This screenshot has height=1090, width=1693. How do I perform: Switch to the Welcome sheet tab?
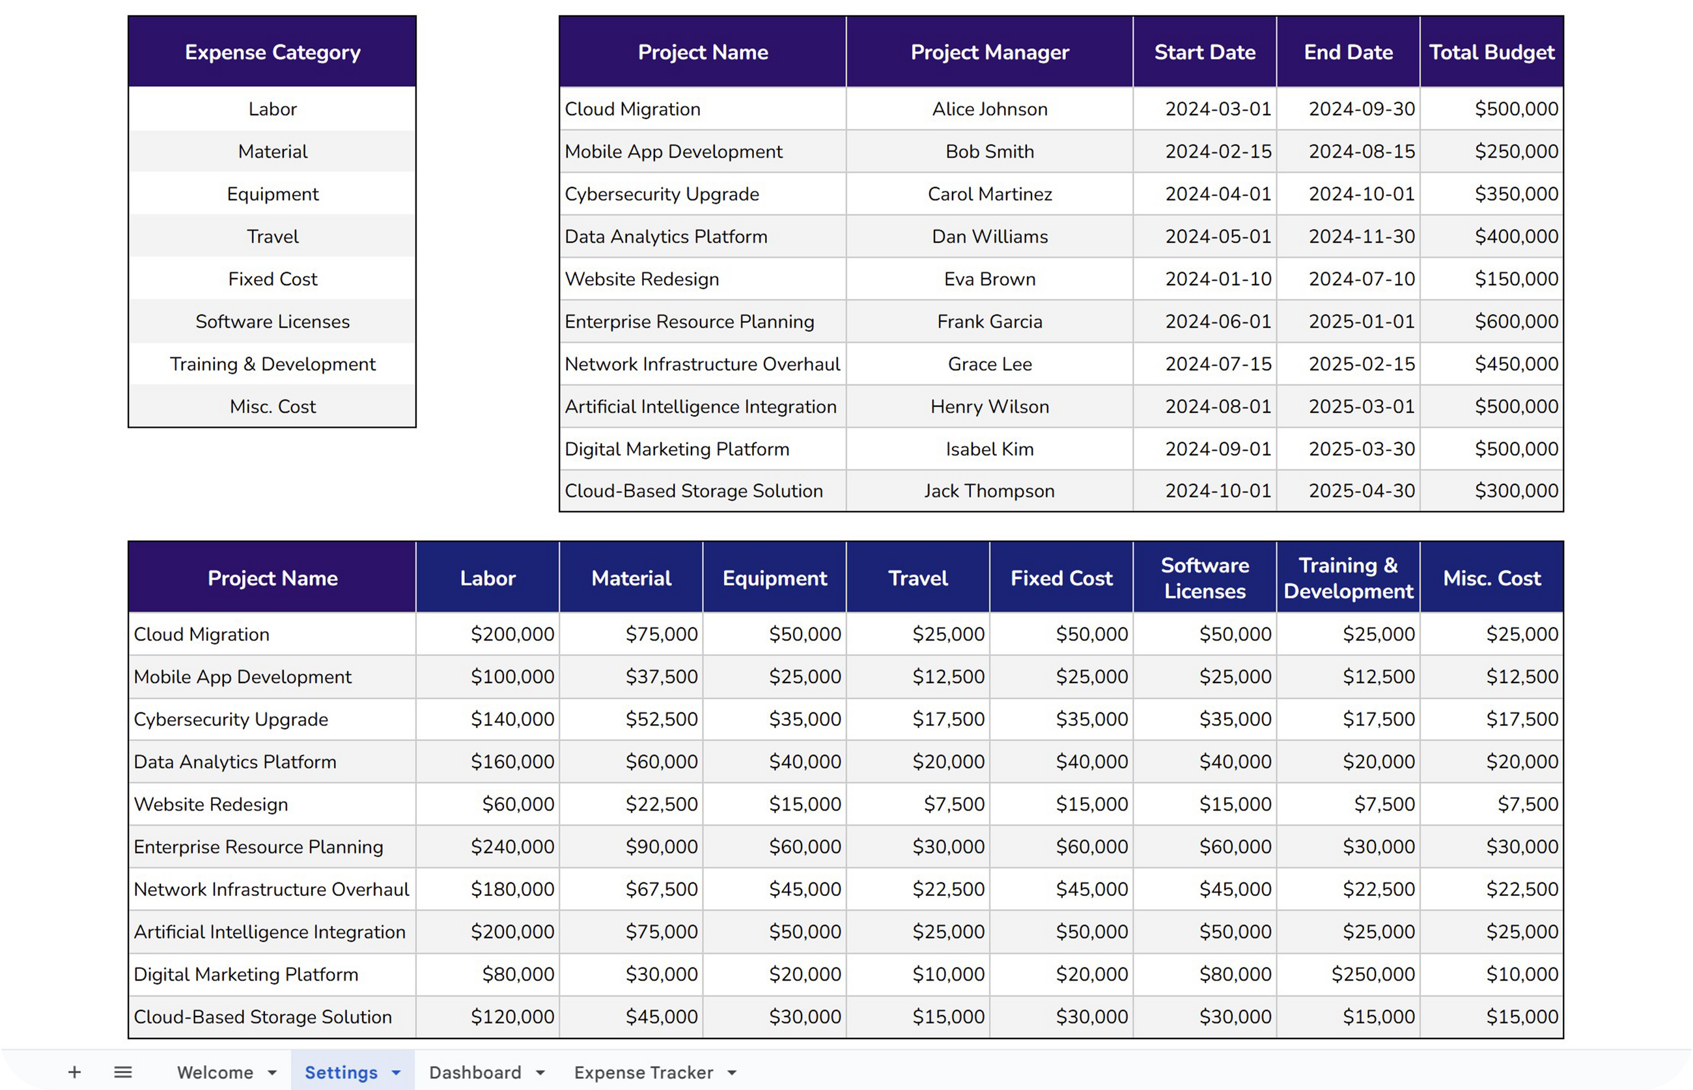tap(214, 1072)
